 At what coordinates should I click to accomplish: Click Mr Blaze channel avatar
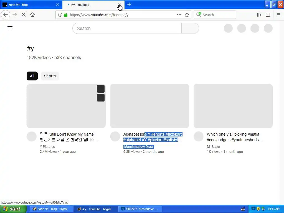tap(199, 136)
